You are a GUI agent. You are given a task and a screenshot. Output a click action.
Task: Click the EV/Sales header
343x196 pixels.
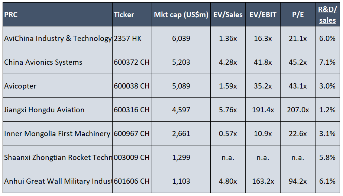[x=228, y=15]
